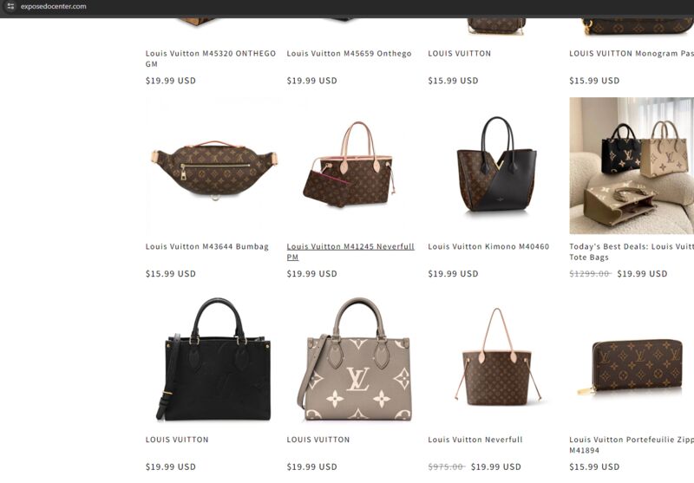694x483 pixels.
Task: Open the Neverfull PM bag with pouch image
Action: 350,166
